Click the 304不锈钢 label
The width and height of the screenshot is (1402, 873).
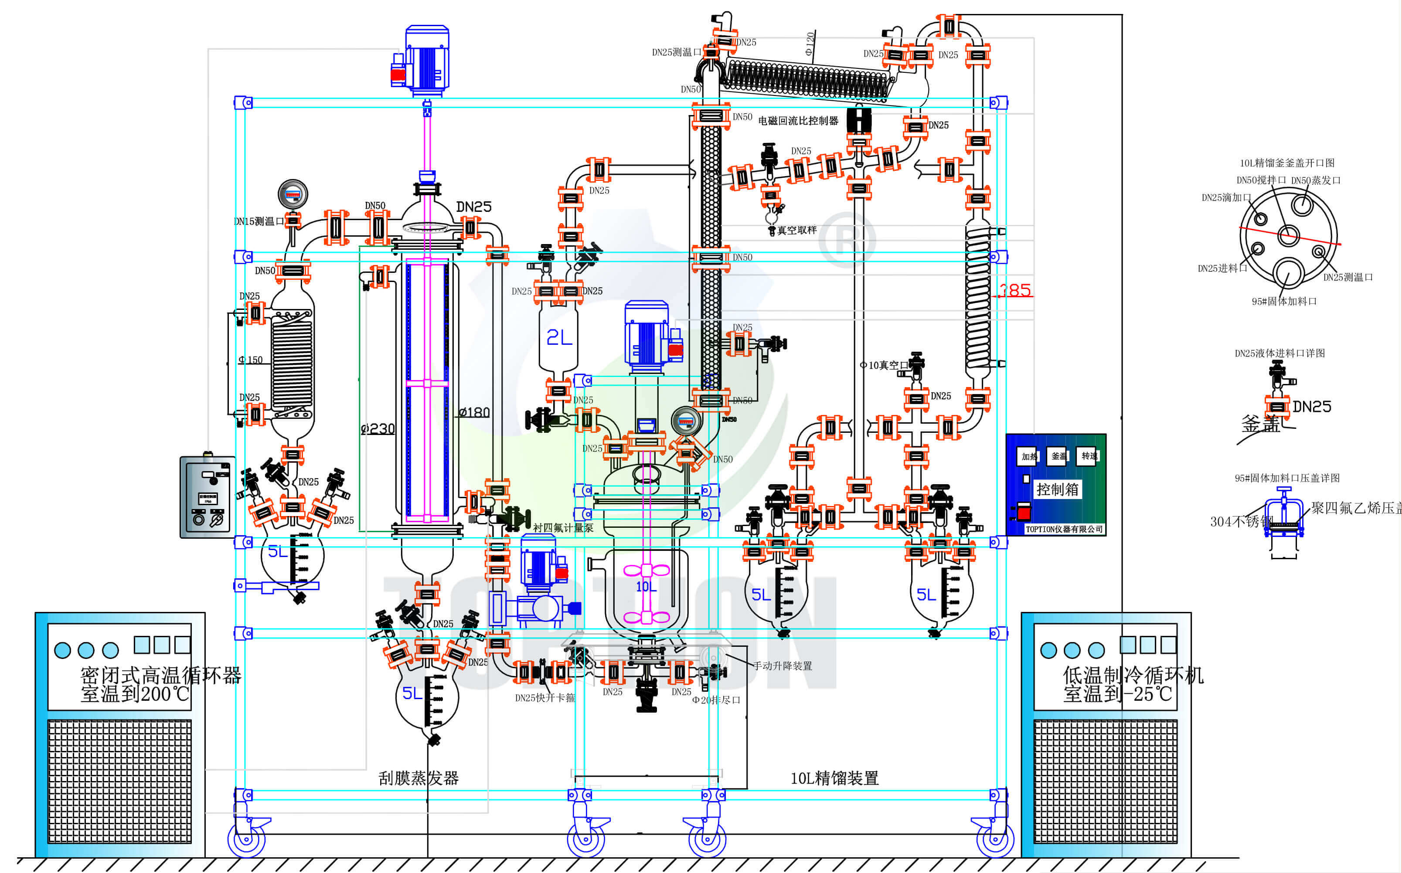(1242, 522)
